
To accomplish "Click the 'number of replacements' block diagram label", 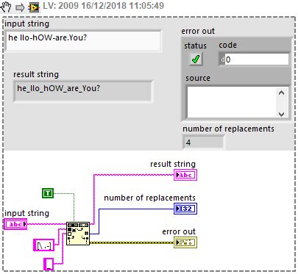I will (x=149, y=198).
